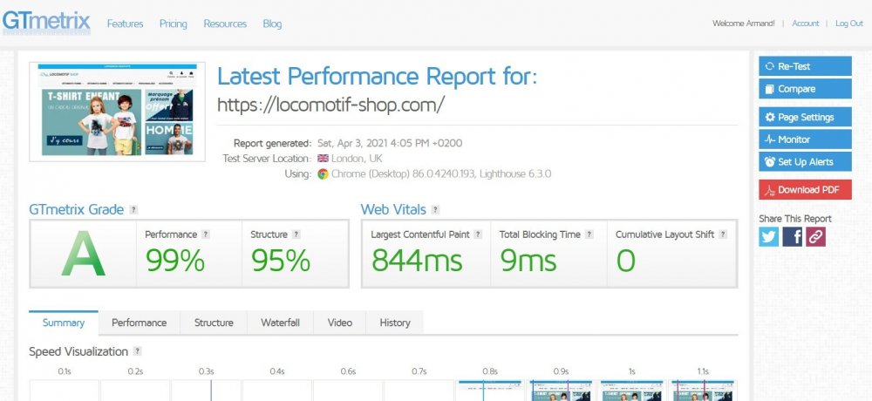
Task: Open Pricing in top navigation
Action: (174, 24)
